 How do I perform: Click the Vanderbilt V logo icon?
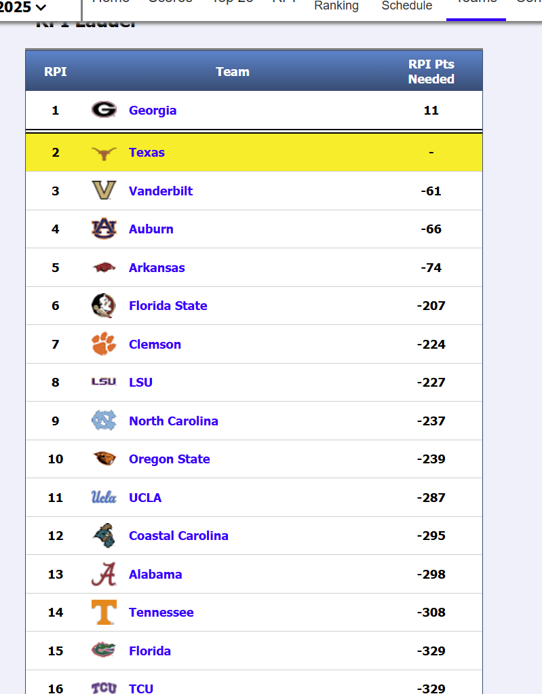click(x=104, y=191)
